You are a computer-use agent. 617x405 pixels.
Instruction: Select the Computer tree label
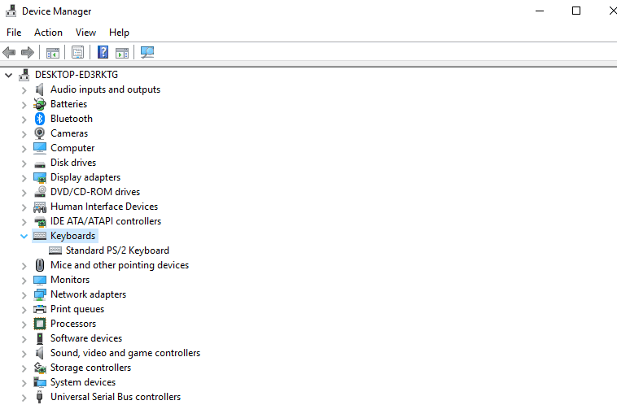[72, 148]
